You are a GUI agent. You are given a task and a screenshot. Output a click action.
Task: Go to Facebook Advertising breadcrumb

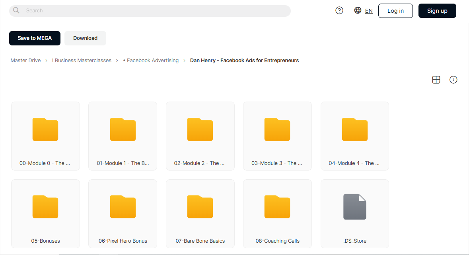151,61
